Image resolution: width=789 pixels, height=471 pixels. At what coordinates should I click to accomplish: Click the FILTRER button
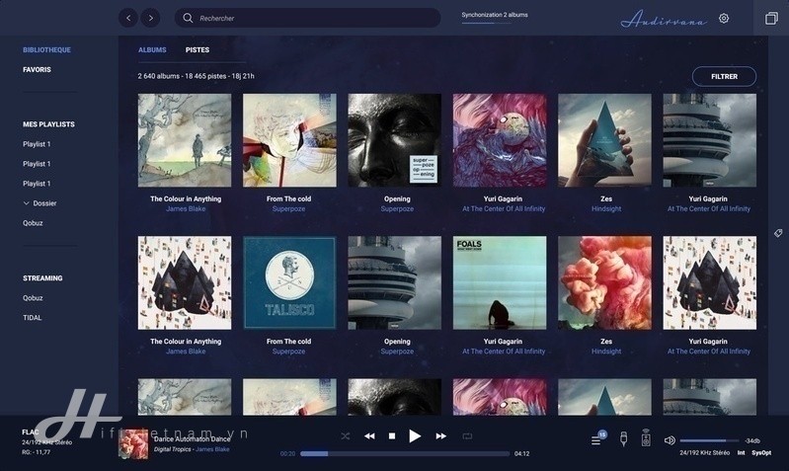(x=724, y=76)
